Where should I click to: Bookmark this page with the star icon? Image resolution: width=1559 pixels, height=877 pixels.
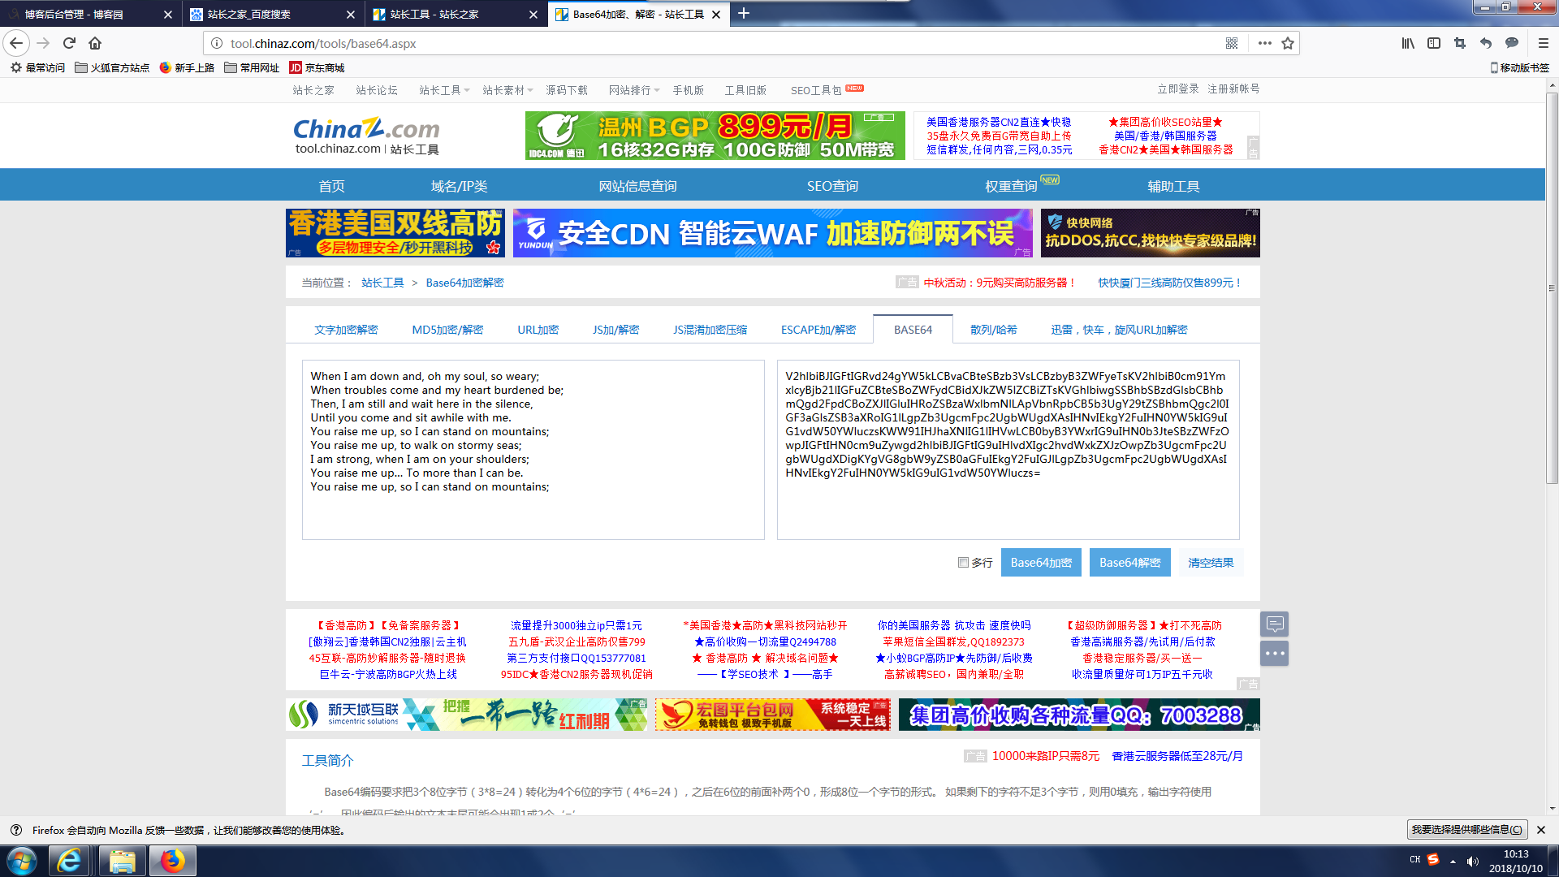[1288, 43]
